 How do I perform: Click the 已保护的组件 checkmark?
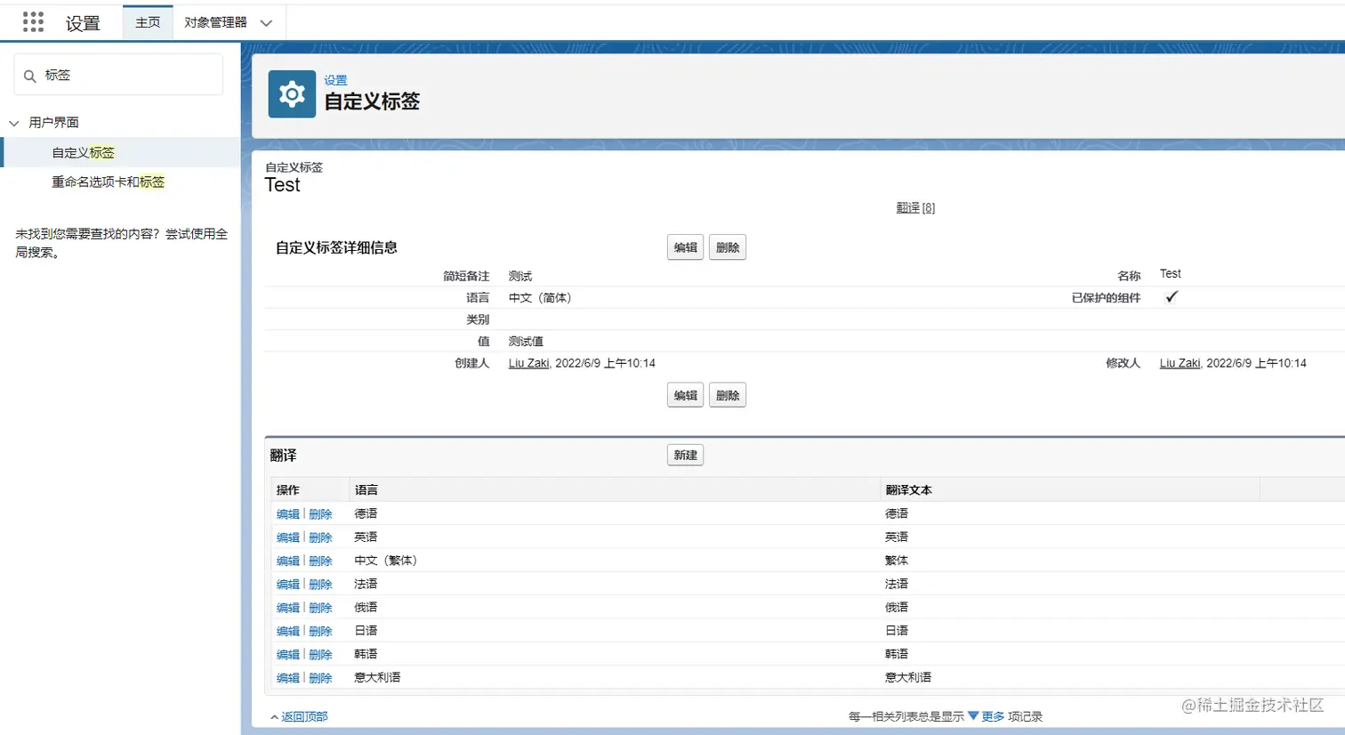coord(1172,297)
